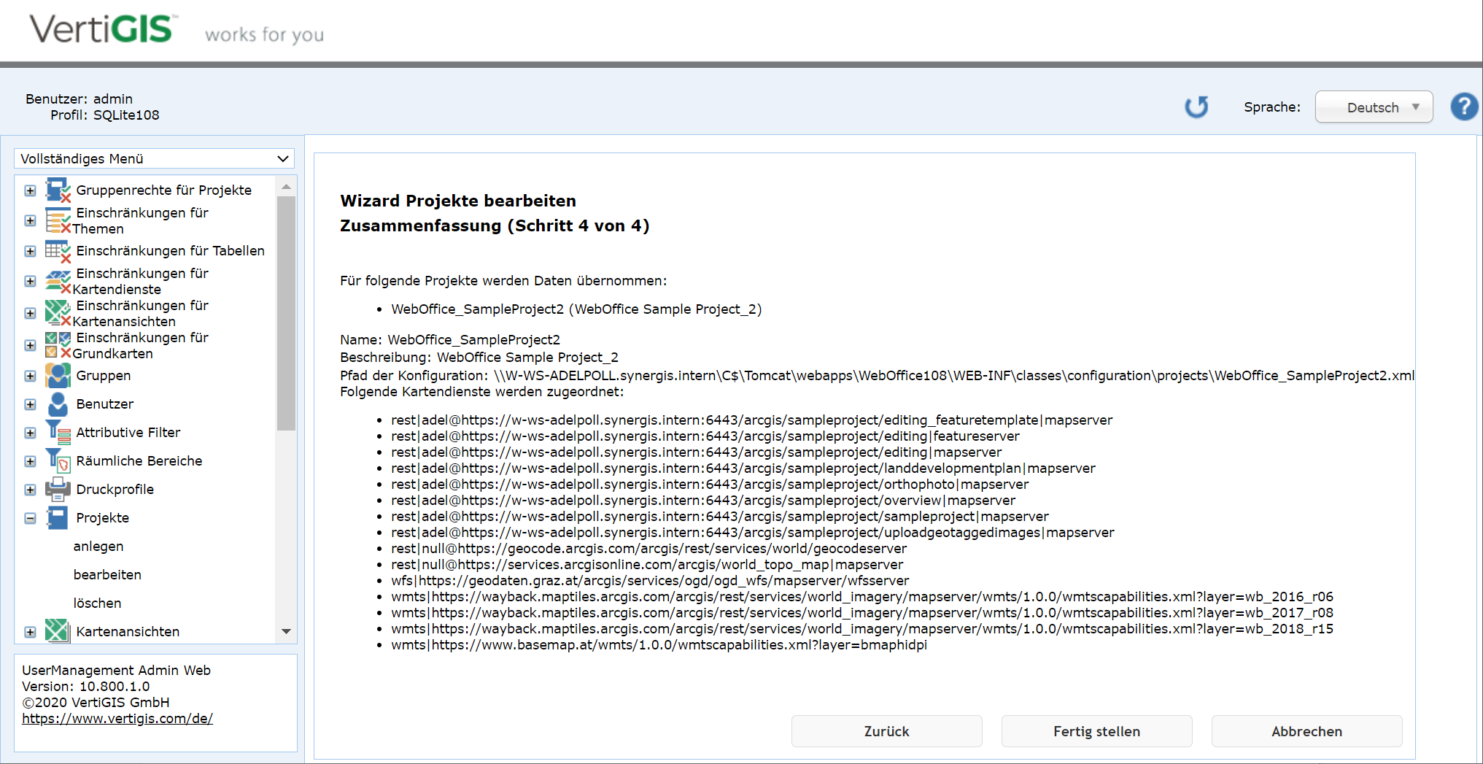Open the vertigis.com/de link
Viewport: 1483px width, 764px height.
pos(117,719)
